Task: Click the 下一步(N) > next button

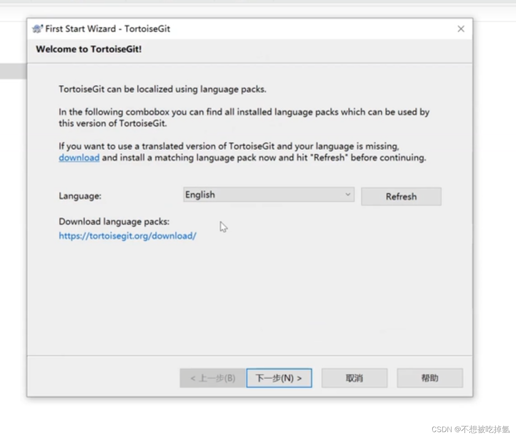Action: coord(279,378)
